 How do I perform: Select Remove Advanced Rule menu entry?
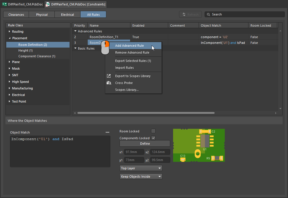[x=132, y=52]
